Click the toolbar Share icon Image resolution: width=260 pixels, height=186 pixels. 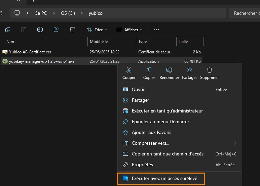coord(56,30)
